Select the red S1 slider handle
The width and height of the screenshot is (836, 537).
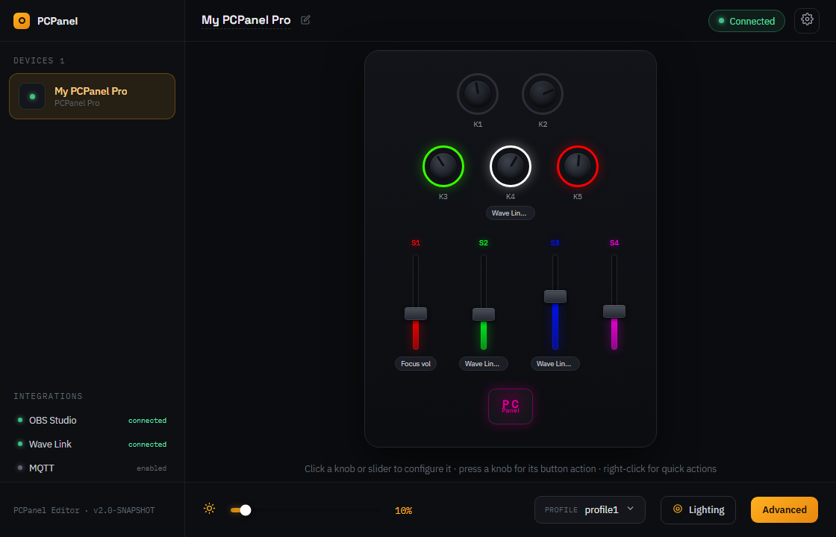coord(416,314)
